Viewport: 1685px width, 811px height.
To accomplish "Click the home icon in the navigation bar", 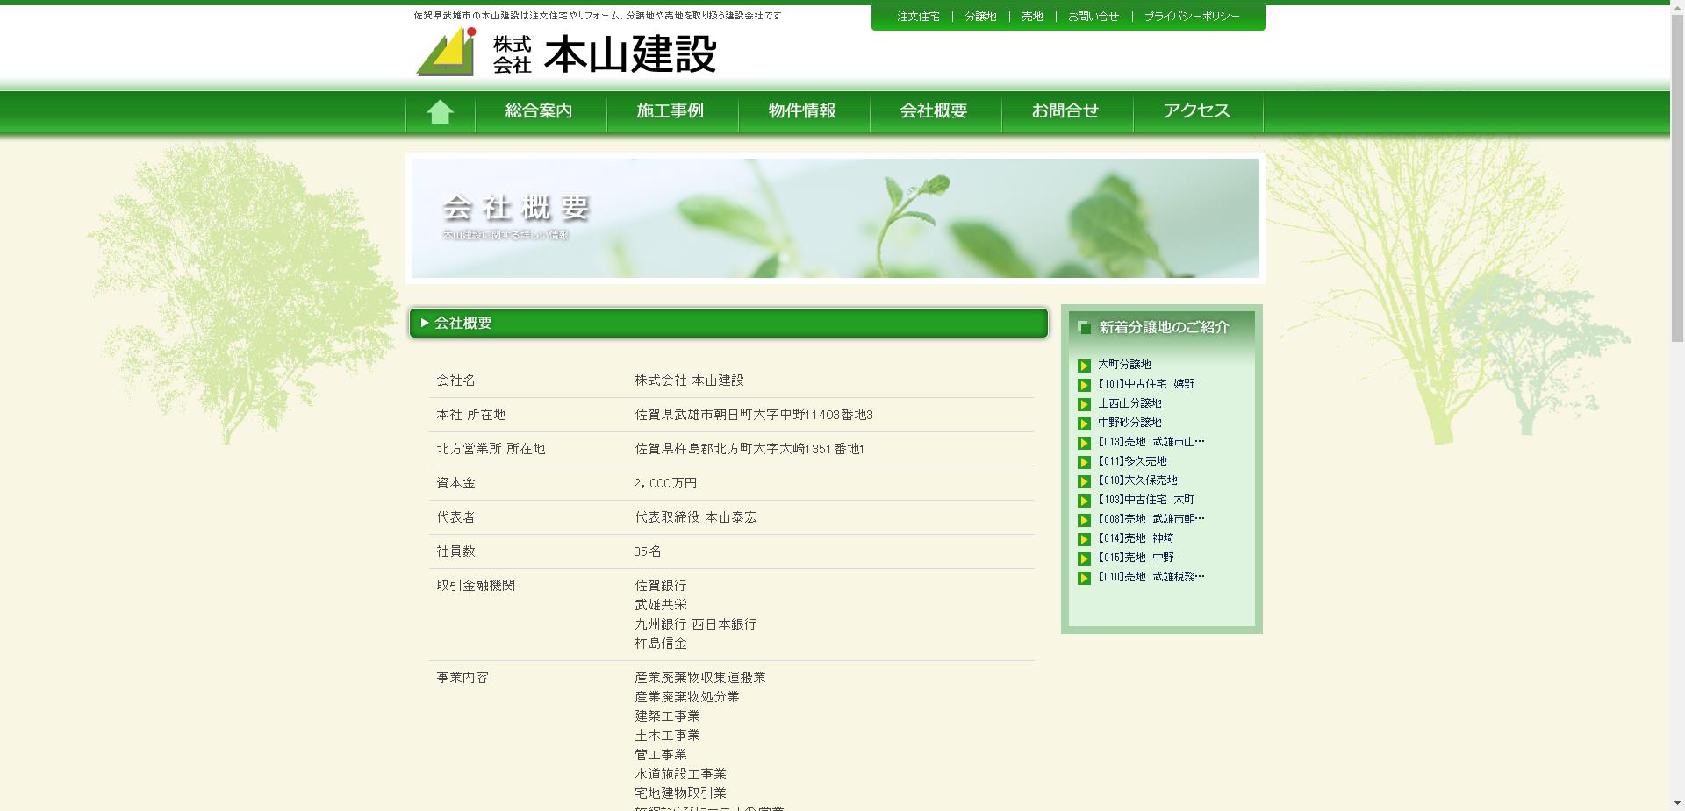I will click(439, 111).
